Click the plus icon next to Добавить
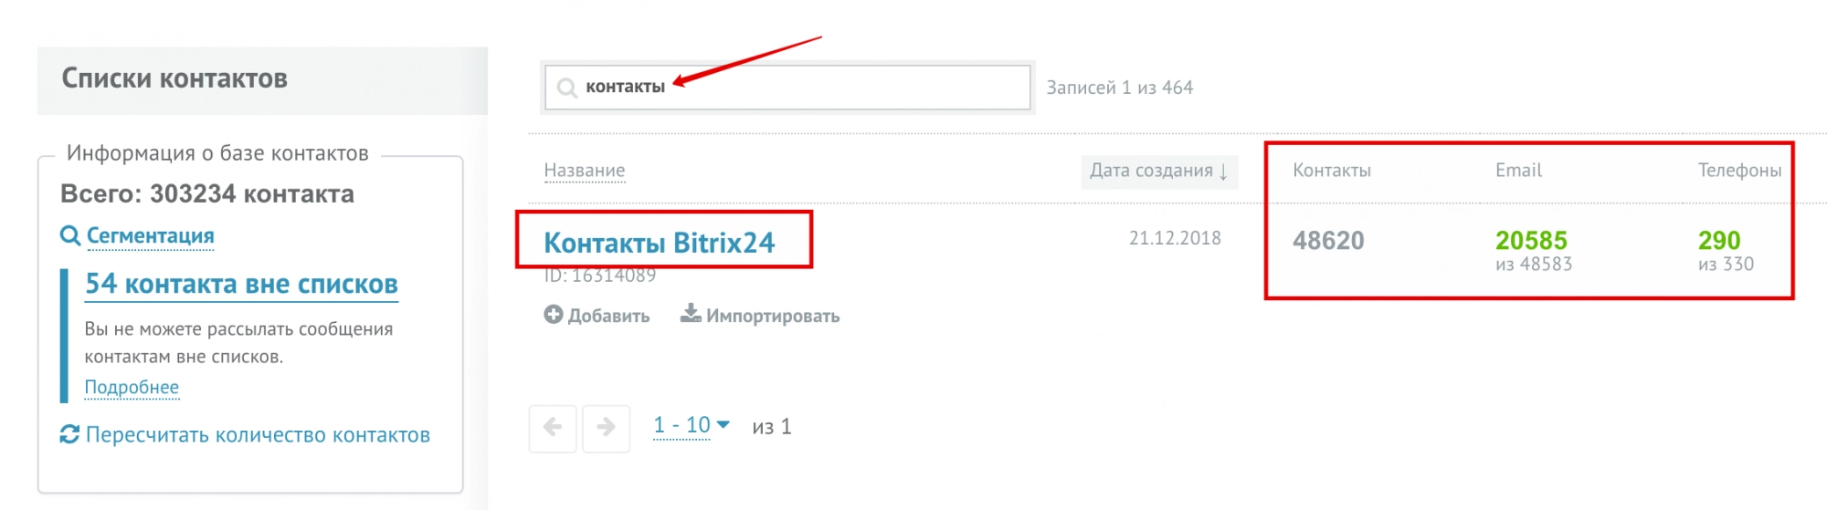1827x510 pixels. tap(554, 315)
